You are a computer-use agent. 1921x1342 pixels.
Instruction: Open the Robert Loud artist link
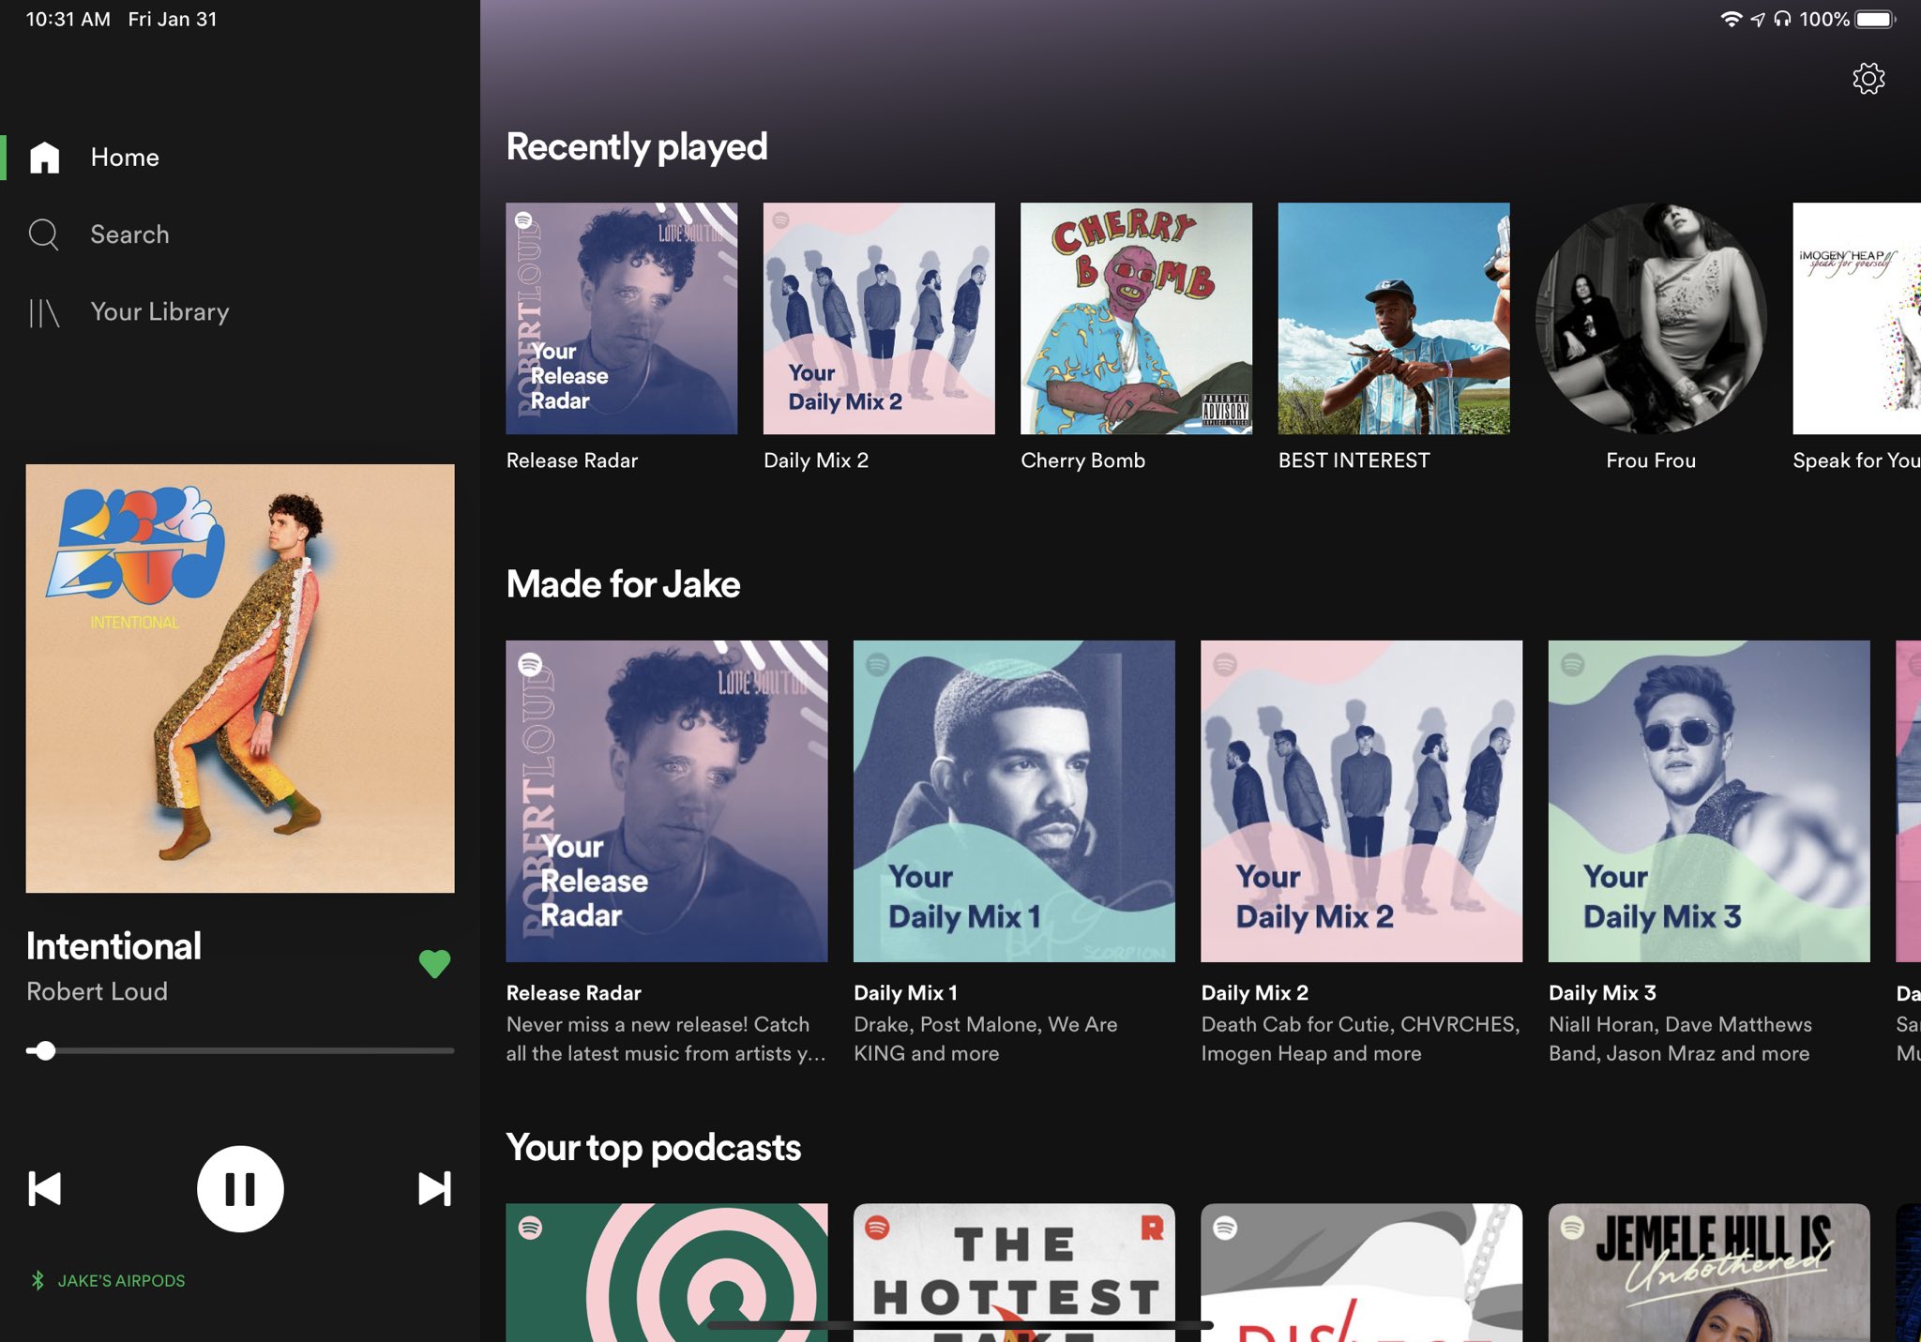(97, 991)
